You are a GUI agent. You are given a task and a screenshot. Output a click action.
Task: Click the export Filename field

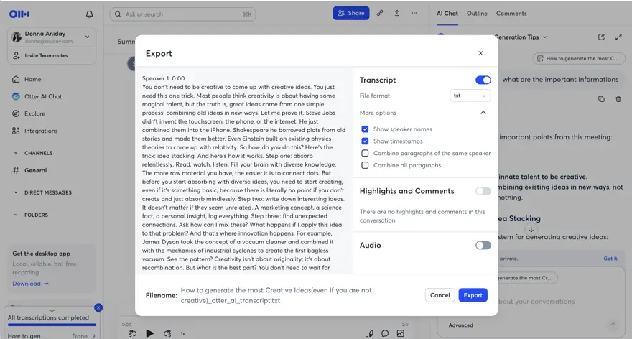[x=276, y=295]
